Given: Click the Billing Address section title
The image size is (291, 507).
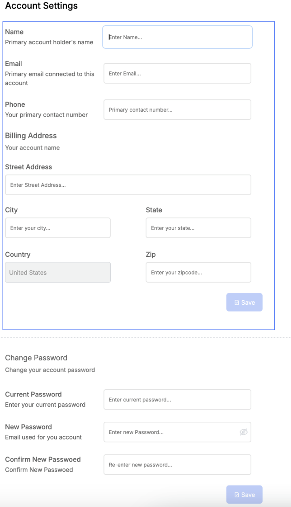Looking at the screenshot, I should coord(31,136).
